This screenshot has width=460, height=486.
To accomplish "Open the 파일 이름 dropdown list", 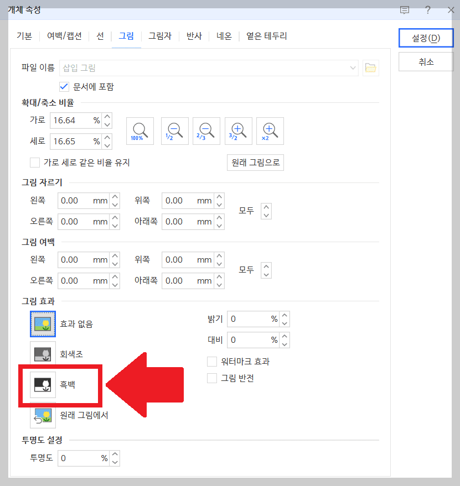I will [353, 67].
